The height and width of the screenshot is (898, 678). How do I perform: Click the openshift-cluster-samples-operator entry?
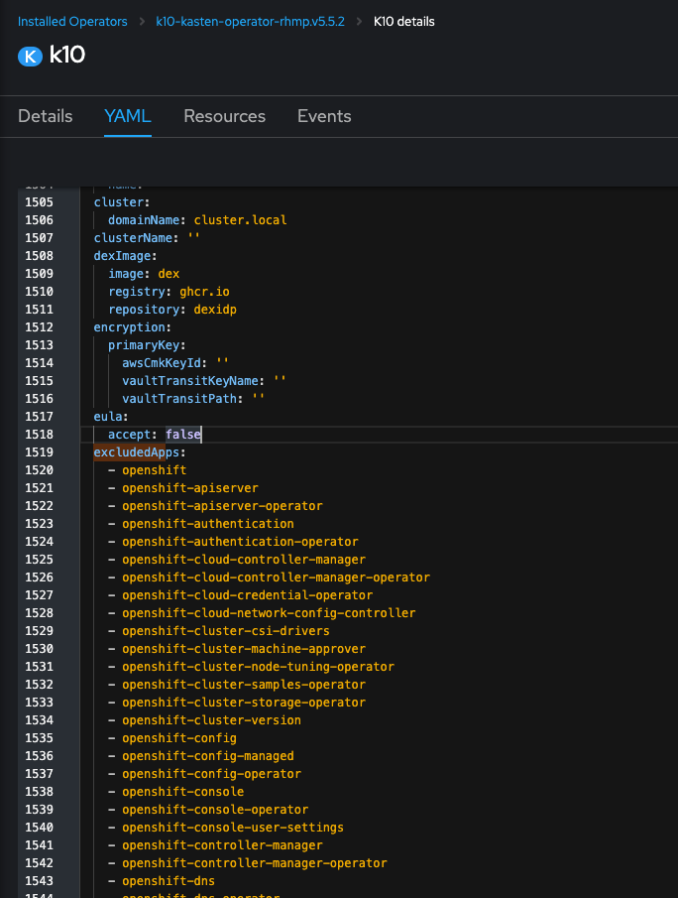click(x=244, y=685)
